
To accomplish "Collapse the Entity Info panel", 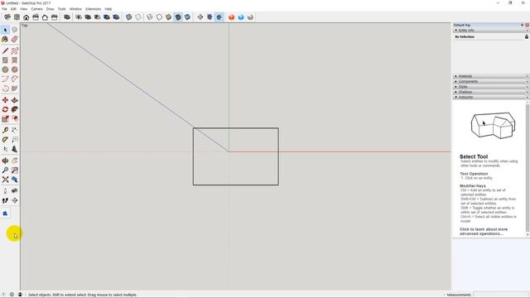I will (x=491, y=31).
